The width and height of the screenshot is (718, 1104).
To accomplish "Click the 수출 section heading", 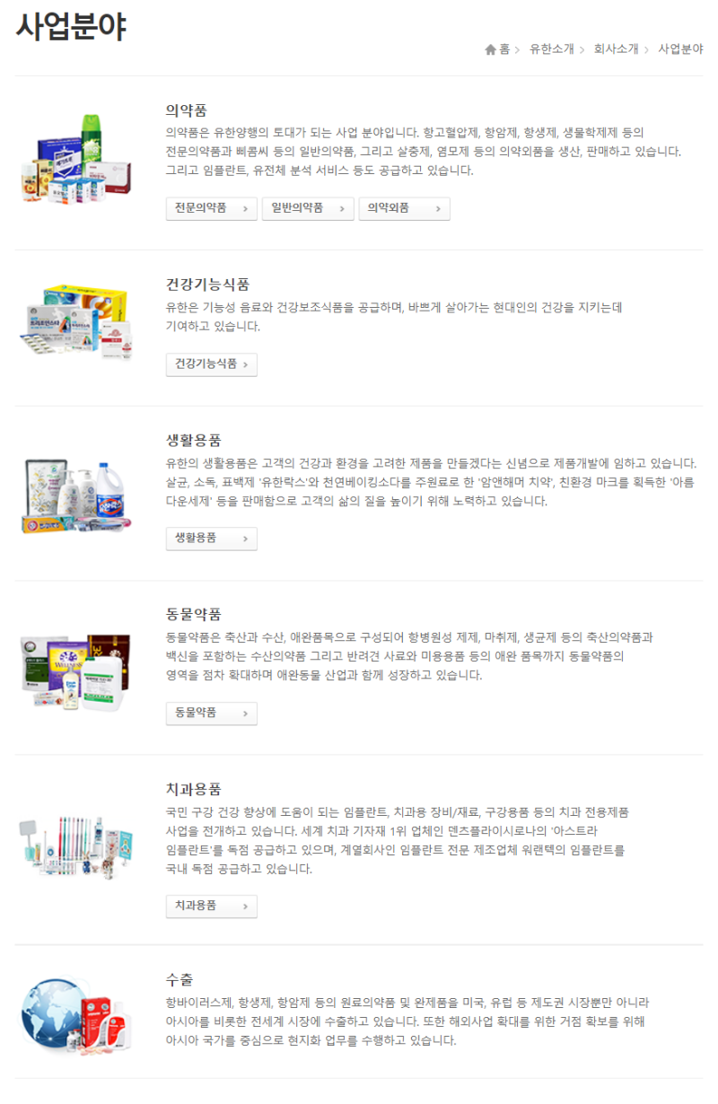I will 179,978.
